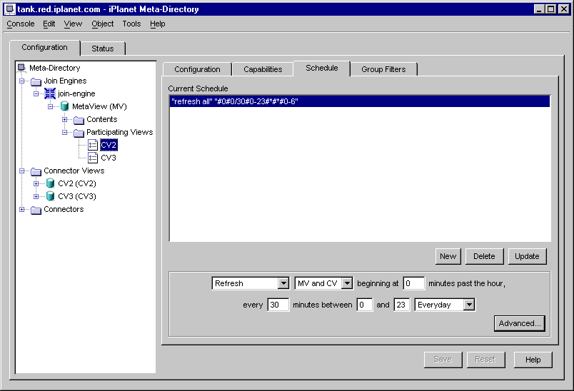The height and width of the screenshot is (391, 574).
Task: Click the bottom Help button
Action: point(533,360)
